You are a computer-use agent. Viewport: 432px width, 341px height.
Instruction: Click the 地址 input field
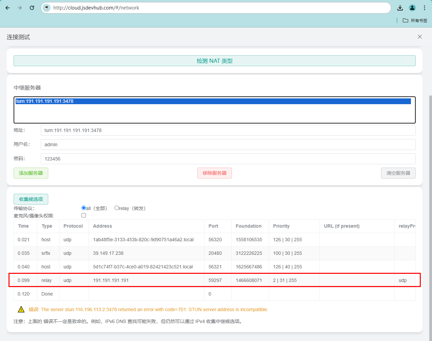[x=228, y=130]
